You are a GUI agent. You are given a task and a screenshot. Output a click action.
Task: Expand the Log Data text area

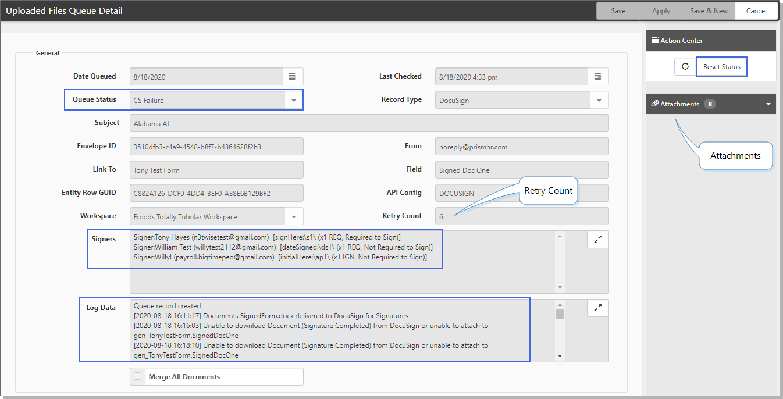(x=597, y=308)
